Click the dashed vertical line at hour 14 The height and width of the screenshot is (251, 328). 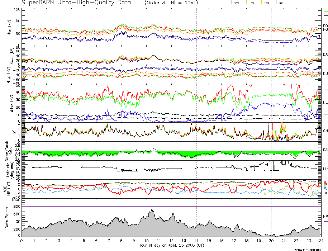[196, 108]
